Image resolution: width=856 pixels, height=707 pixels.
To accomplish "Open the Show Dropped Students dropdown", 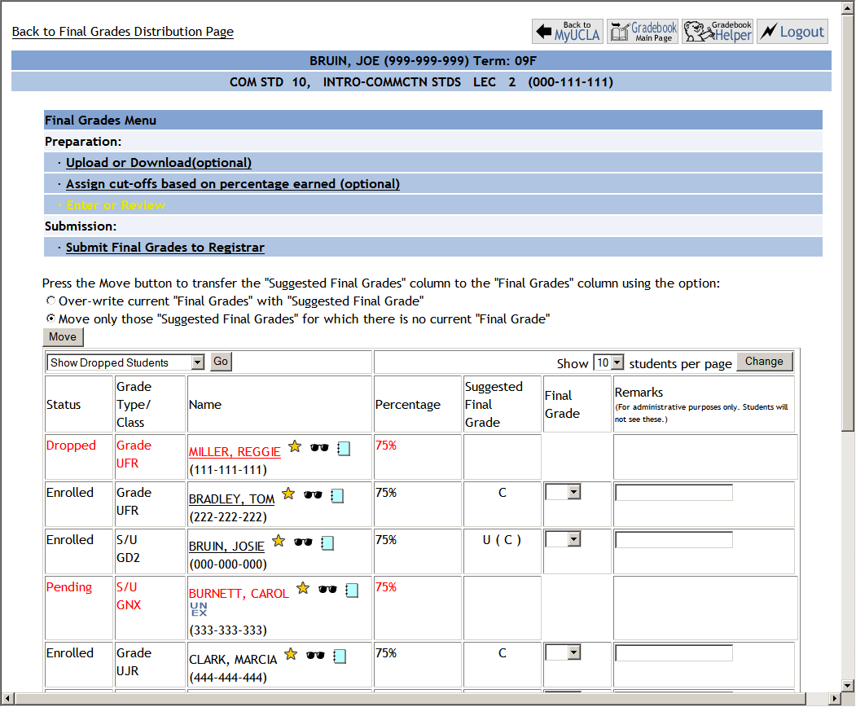I will click(126, 362).
